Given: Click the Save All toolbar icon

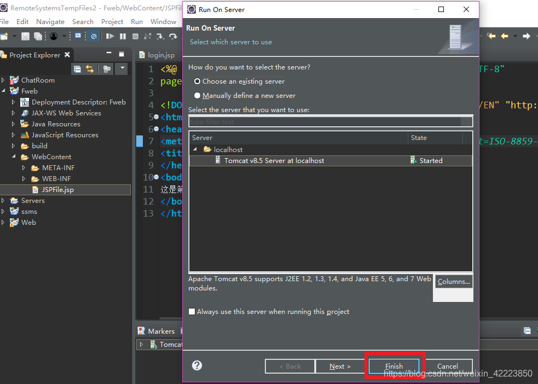Looking at the screenshot, I should point(37,36).
